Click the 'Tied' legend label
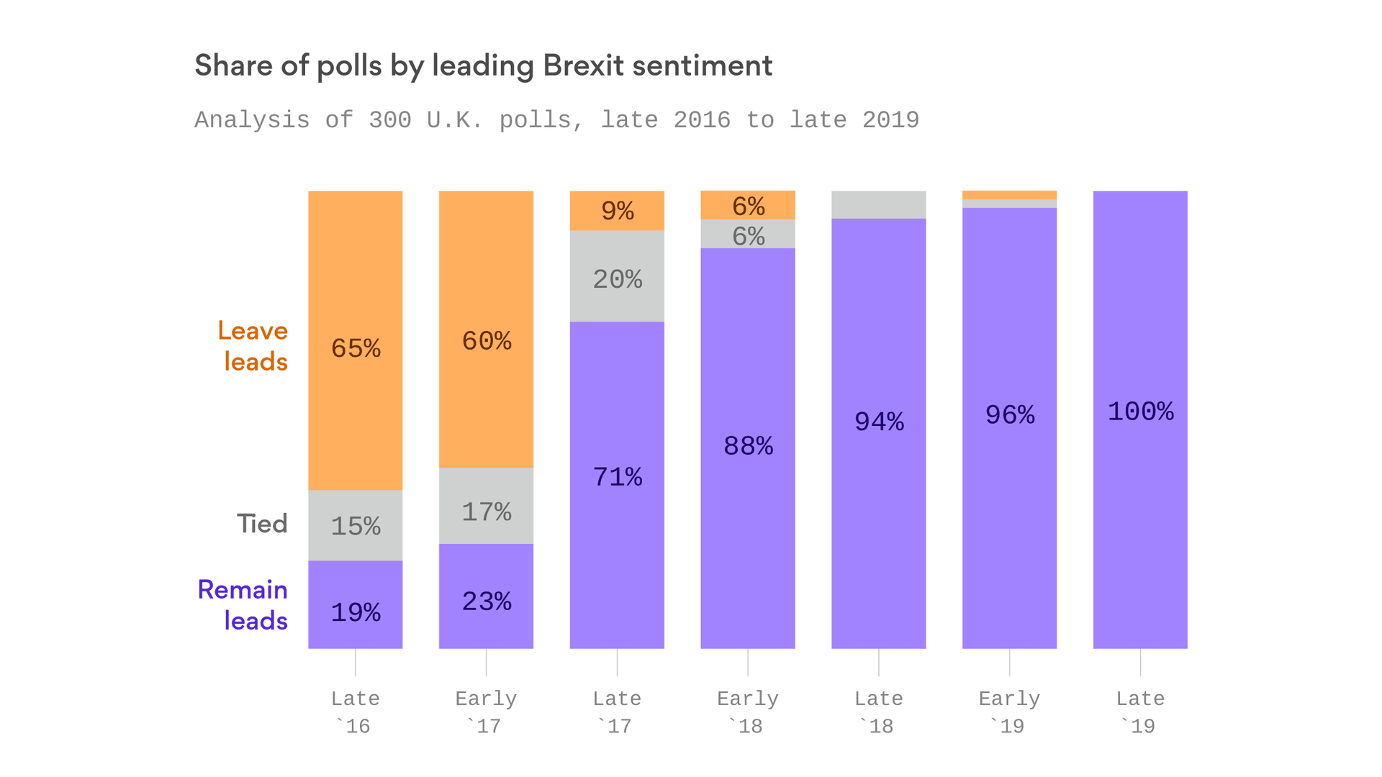 pos(262,524)
